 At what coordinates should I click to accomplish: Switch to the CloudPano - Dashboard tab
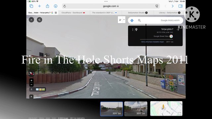(74, 13)
